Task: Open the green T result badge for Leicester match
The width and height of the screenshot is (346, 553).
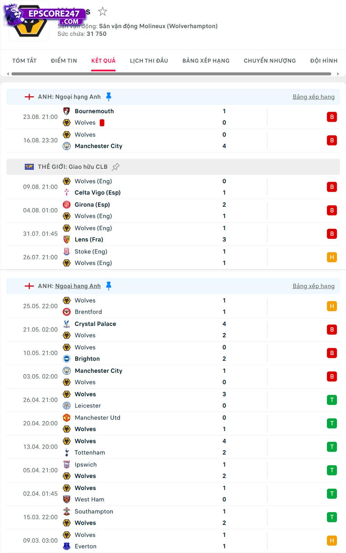Action: [332, 400]
